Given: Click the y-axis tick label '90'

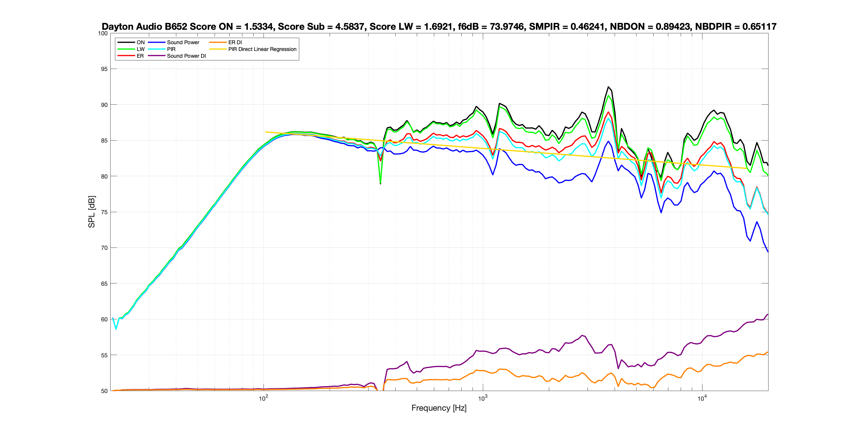Looking at the screenshot, I should tap(104, 105).
